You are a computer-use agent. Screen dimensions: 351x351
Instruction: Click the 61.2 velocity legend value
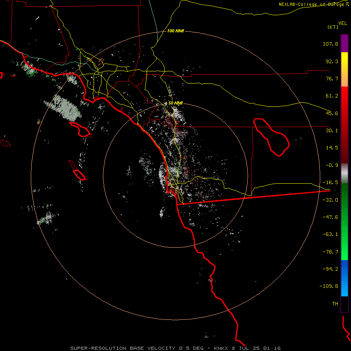(x=332, y=96)
